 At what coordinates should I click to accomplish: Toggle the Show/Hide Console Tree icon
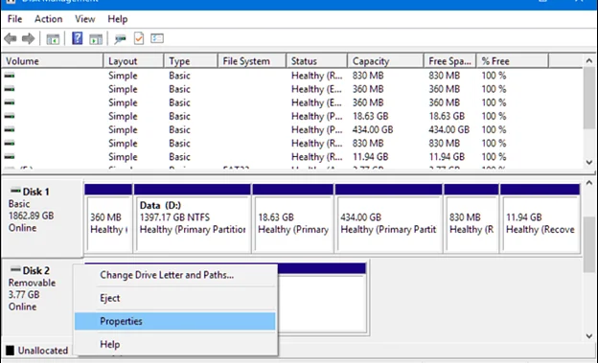tap(53, 39)
